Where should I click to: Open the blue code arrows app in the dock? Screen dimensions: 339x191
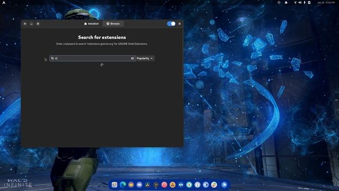click(181, 185)
